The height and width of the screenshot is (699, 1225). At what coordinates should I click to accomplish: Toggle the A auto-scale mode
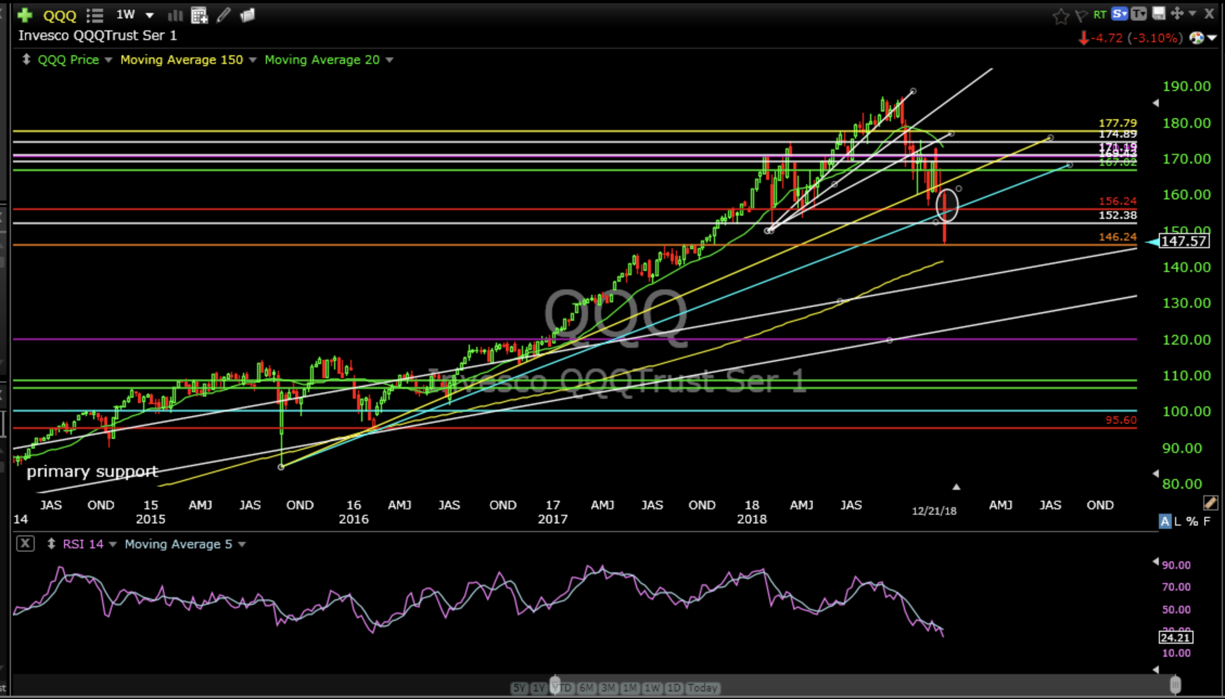[x=1164, y=521]
